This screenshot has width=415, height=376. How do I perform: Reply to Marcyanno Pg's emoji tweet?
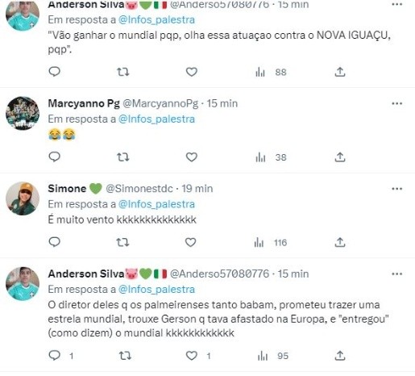tap(55, 157)
